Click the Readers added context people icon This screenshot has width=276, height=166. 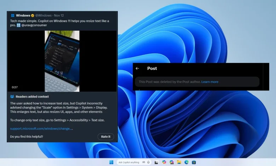click(12, 96)
